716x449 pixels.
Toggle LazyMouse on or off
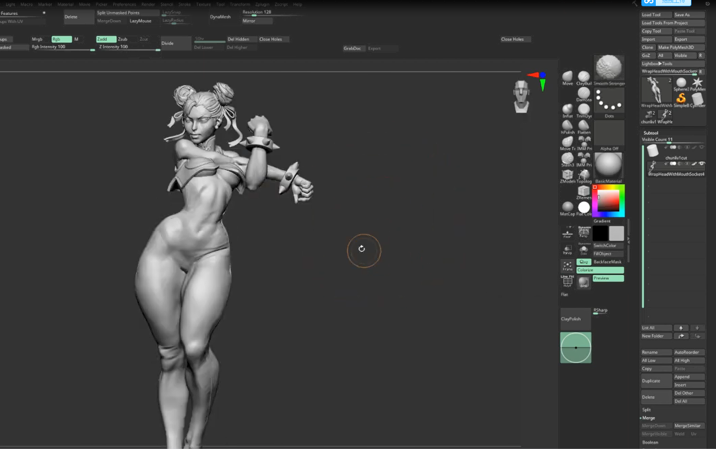click(141, 21)
